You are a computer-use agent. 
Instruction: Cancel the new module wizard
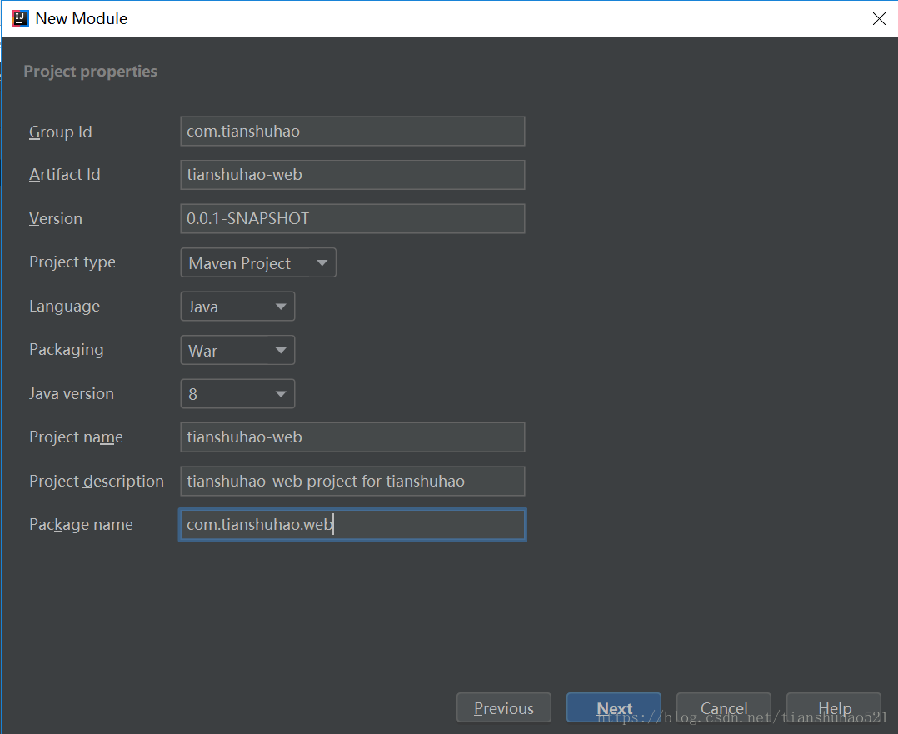pyautogui.click(x=724, y=707)
